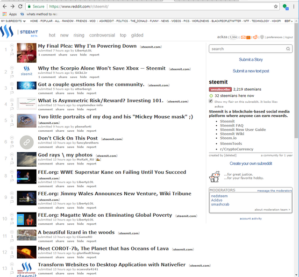The width and height of the screenshot is (299, 277).
Task: Upvote 'Got a couple questions for the community'
Action: coord(12,84)
